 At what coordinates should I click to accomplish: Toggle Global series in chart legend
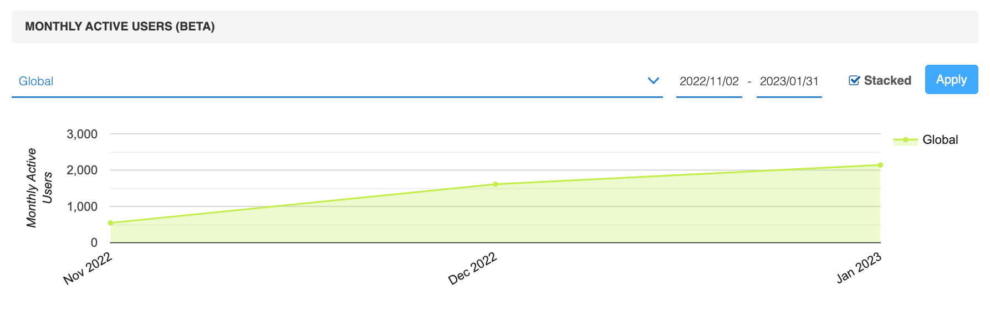pyautogui.click(x=925, y=140)
